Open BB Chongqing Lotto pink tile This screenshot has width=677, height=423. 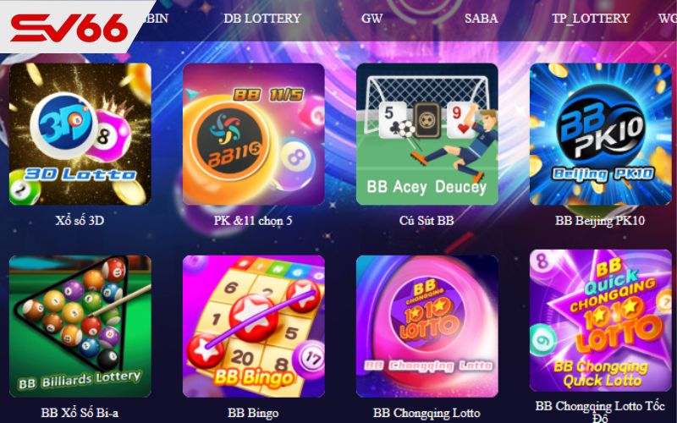pos(427,326)
